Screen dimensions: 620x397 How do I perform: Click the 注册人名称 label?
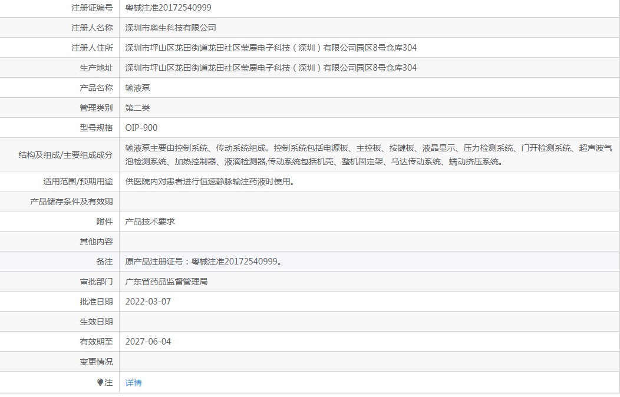(x=92, y=28)
